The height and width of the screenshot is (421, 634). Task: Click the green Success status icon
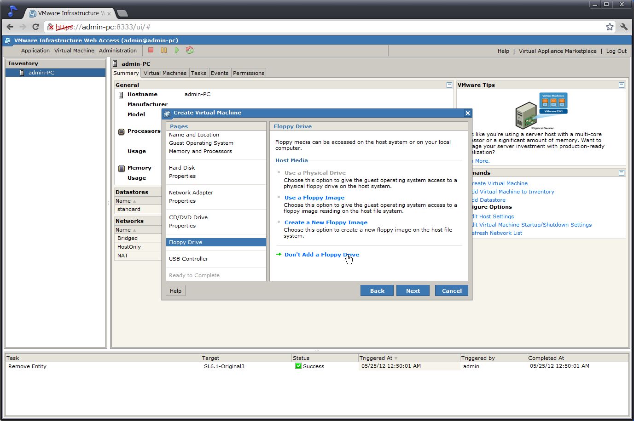[298, 366]
